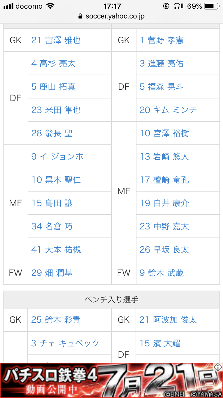Tap bench goalkeeper 25 鈴木 彩貴
Image resolution: width=223 pixels, height=398 pixels.
(56, 320)
